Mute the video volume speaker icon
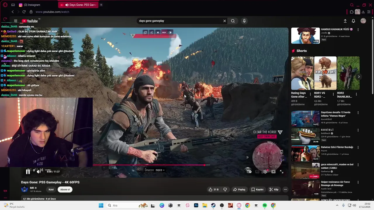Viewport: 374px width, 210px height. click(x=39, y=171)
